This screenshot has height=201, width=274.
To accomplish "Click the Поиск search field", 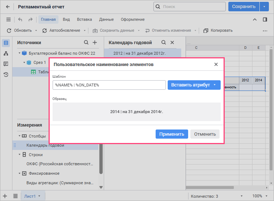I will (190, 7).
